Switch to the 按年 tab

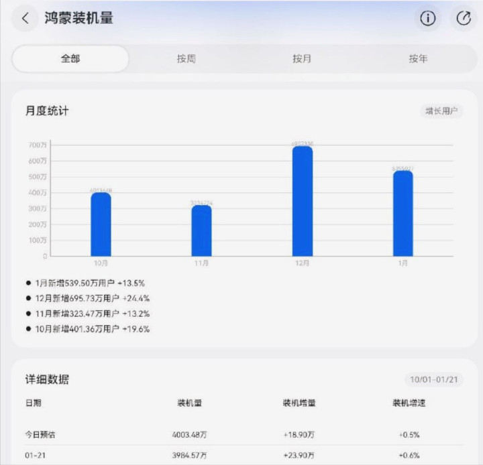click(418, 58)
